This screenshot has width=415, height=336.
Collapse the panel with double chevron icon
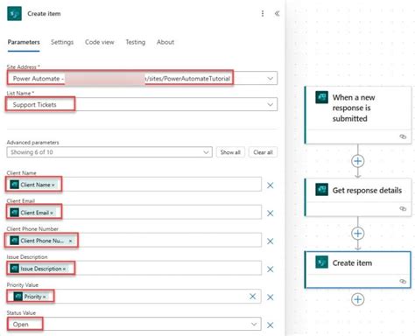click(277, 13)
